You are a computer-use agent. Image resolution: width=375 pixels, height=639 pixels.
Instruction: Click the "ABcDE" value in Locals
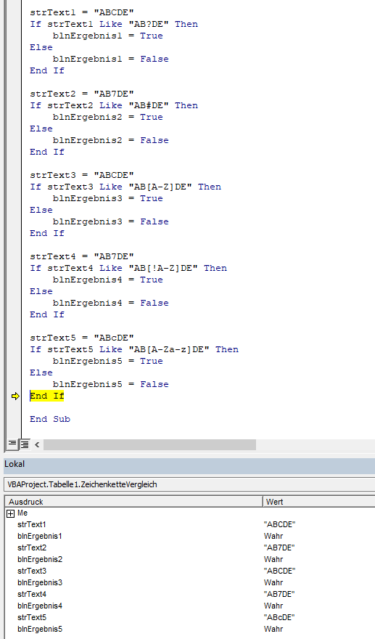(x=279, y=617)
